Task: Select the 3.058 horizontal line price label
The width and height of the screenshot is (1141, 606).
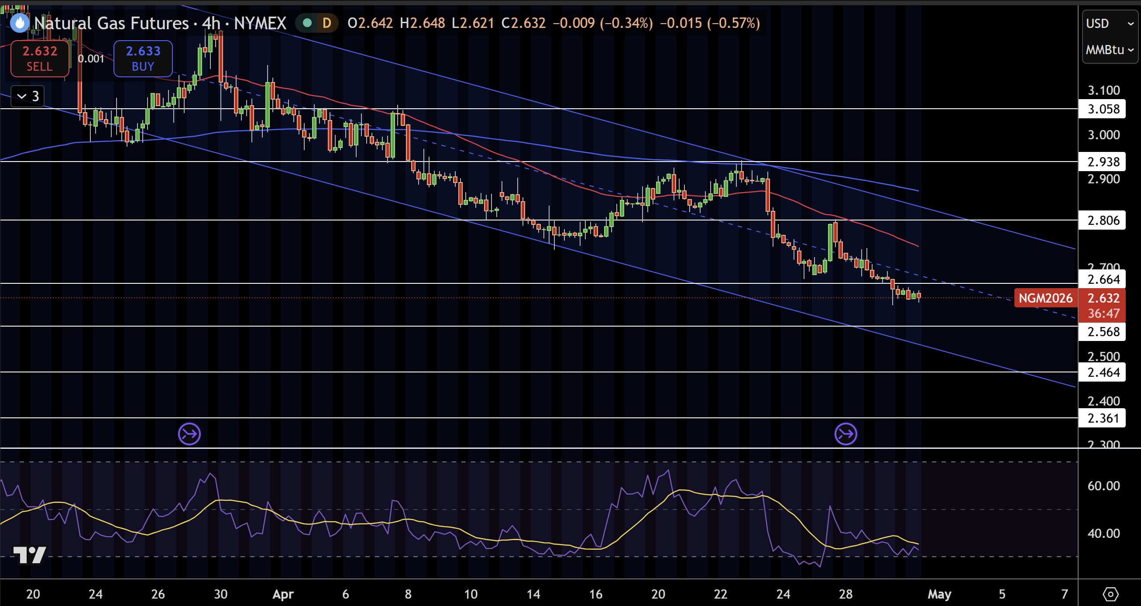Action: 1102,109
